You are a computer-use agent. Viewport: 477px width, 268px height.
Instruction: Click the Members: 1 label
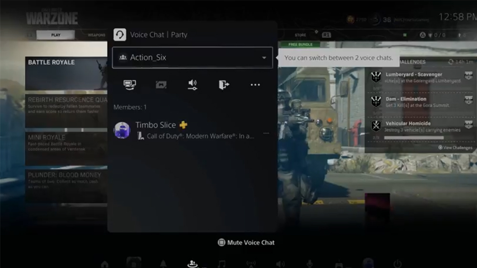(130, 107)
